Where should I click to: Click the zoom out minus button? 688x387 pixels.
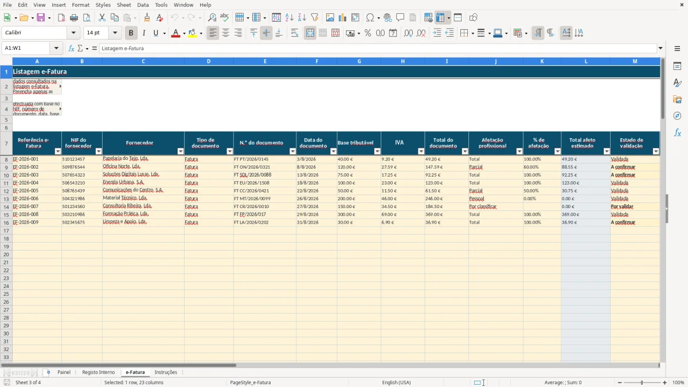[x=620, y=382]
